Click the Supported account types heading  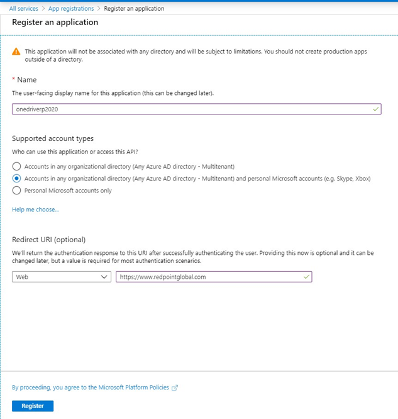click(53, 138)
